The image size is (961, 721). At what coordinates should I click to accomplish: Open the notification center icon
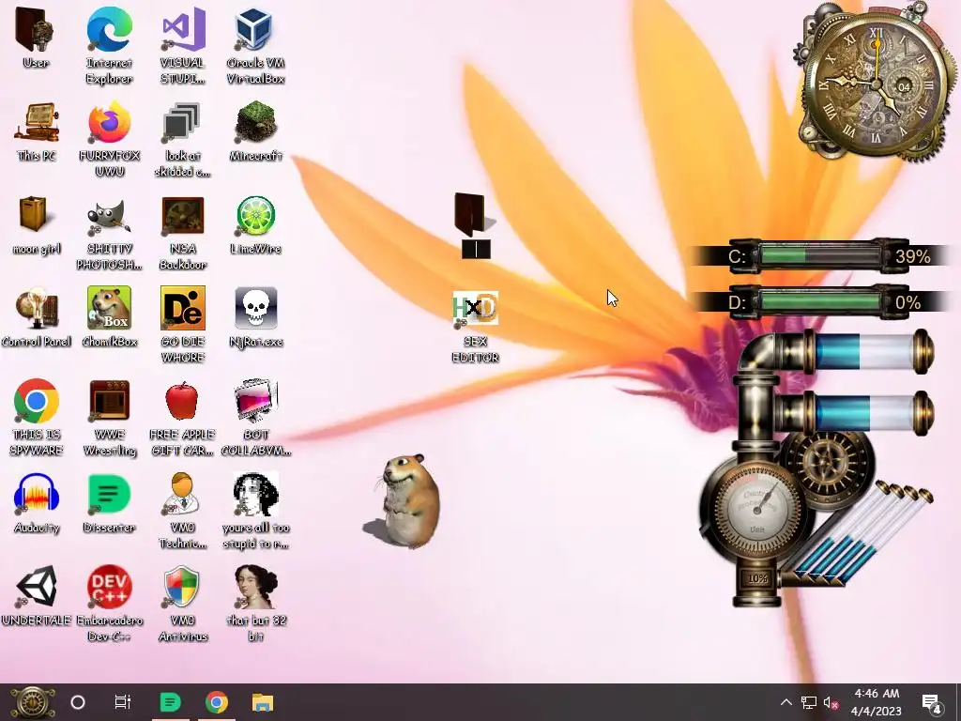(x=932, y=702)
